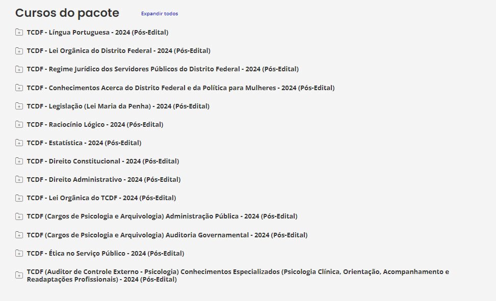The image size is (496, 301).
Task: Expand folder icon beside Lei Orgânica do Distrito Federal
Action: 19,51
